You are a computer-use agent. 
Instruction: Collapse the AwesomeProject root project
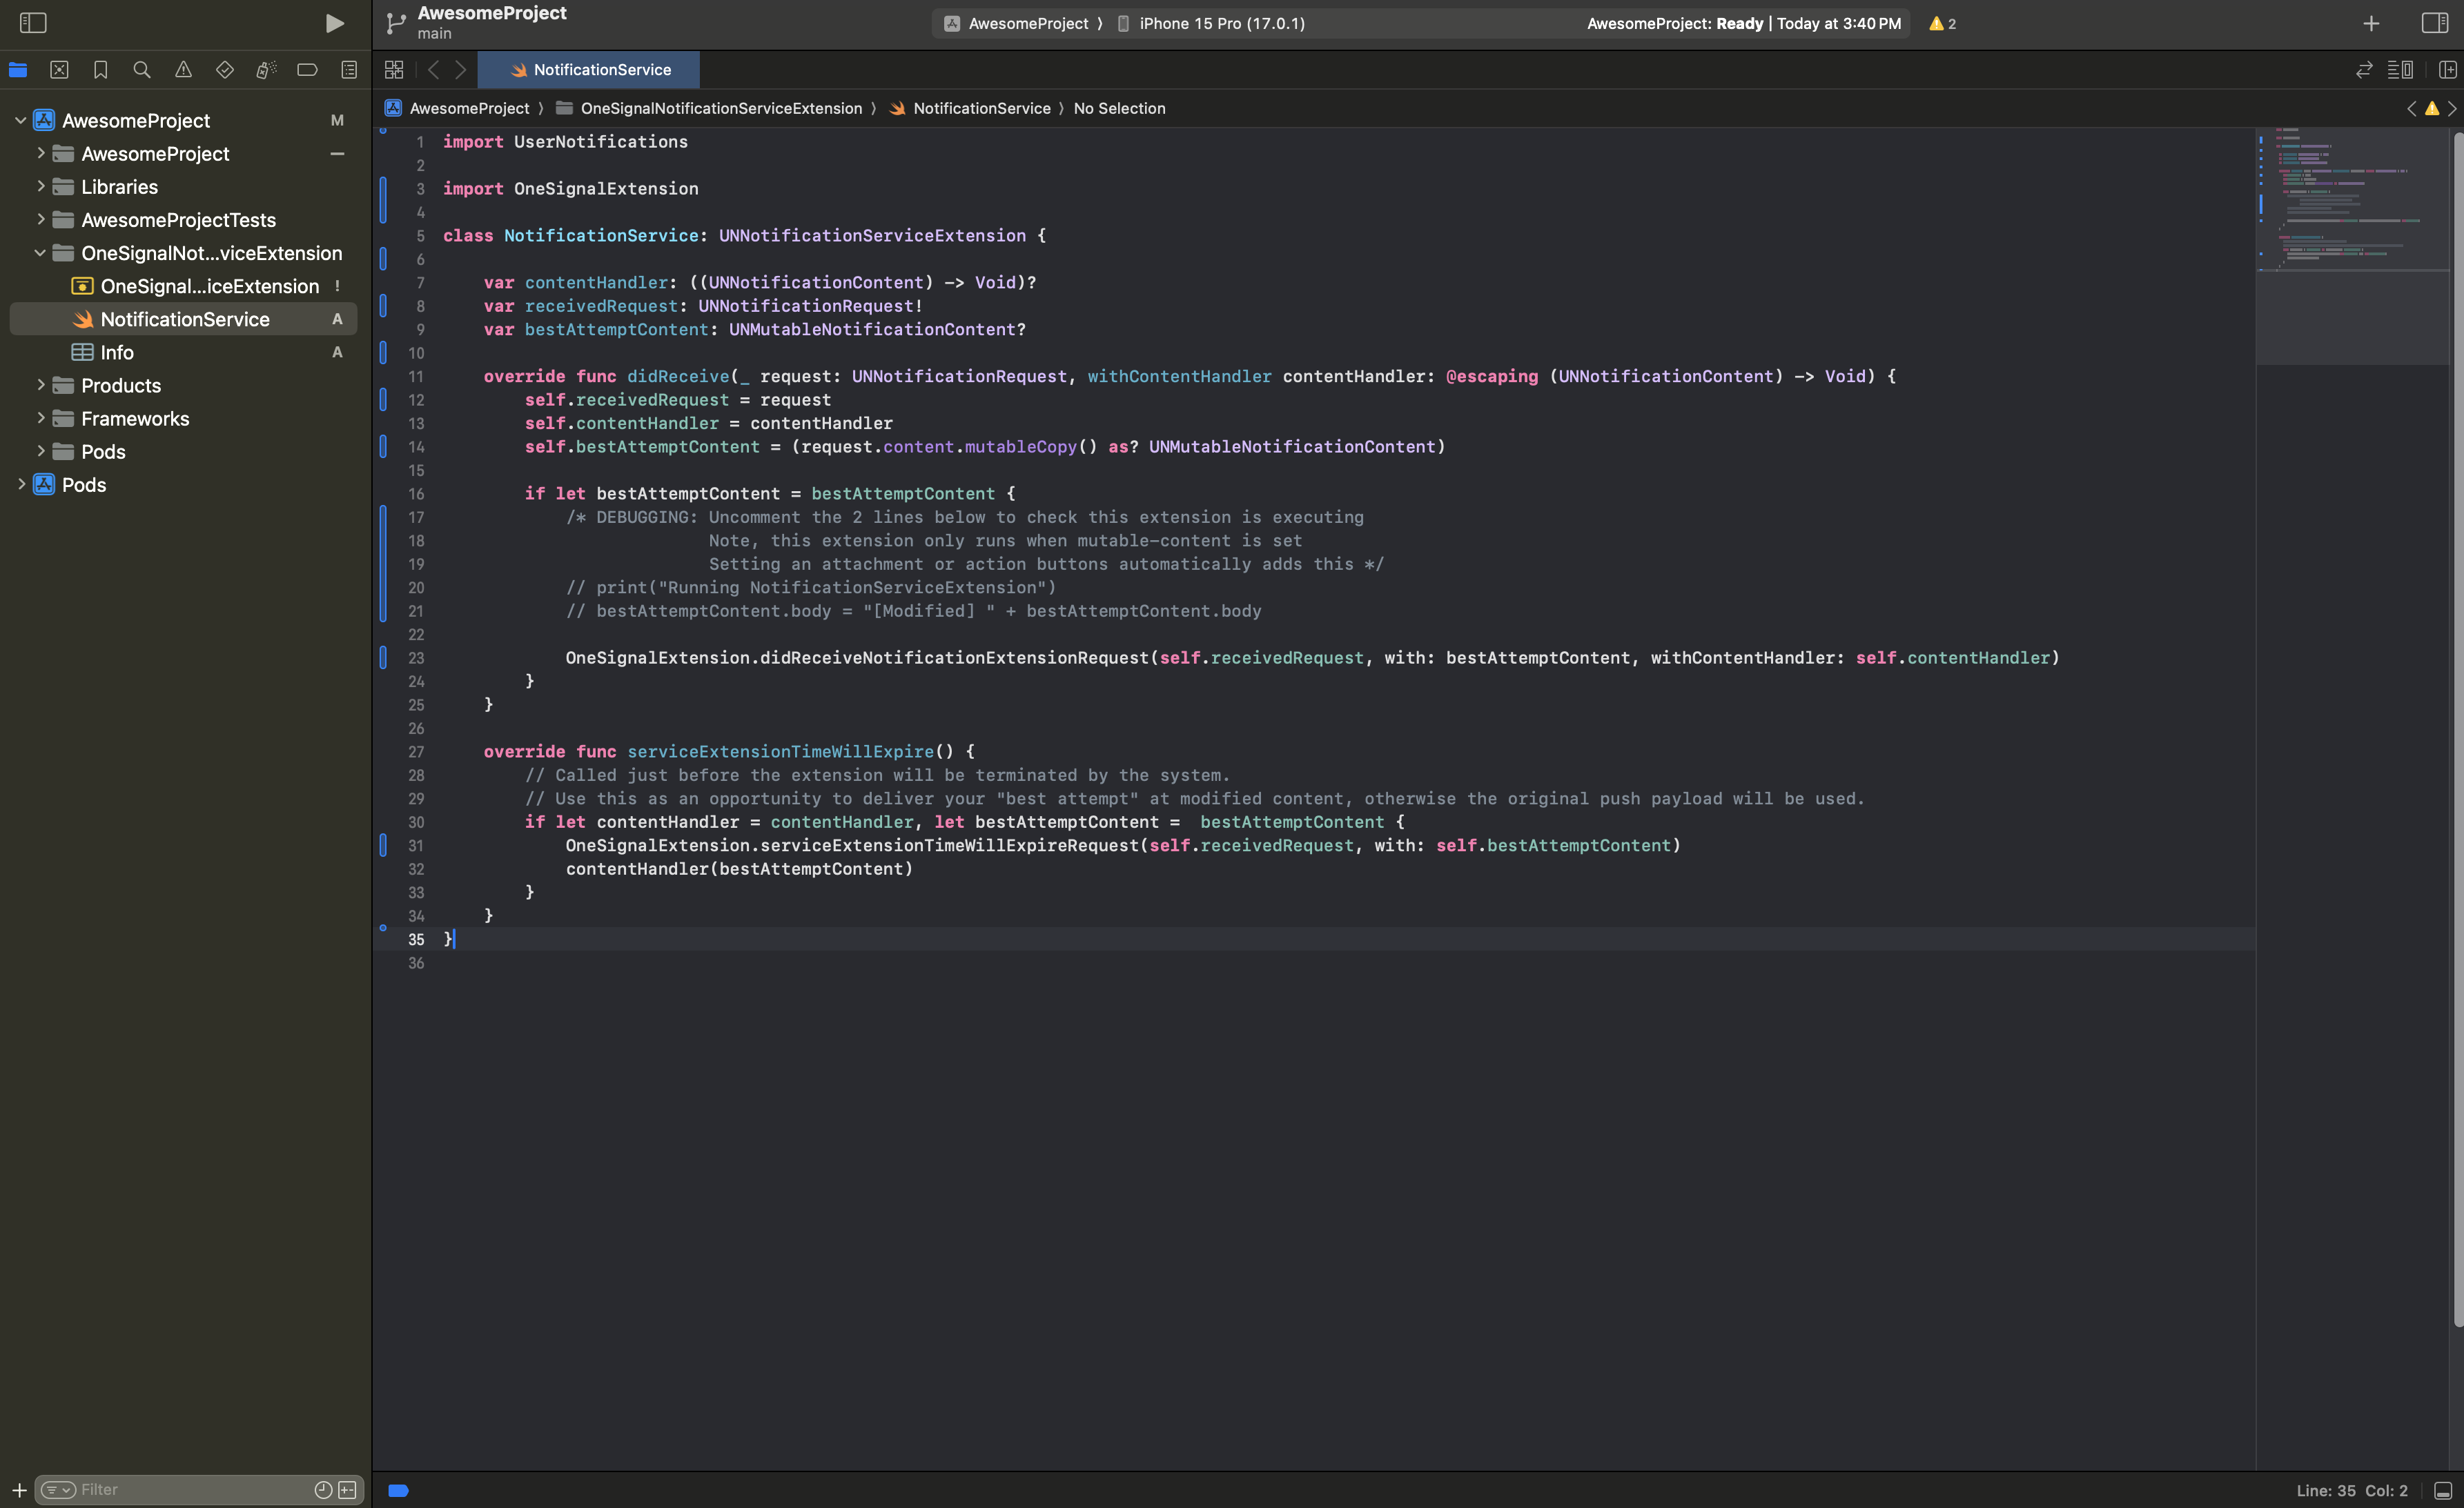pos(20,120)
